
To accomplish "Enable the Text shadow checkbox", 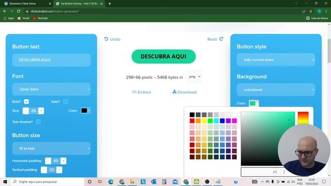I will click(38, 122).
